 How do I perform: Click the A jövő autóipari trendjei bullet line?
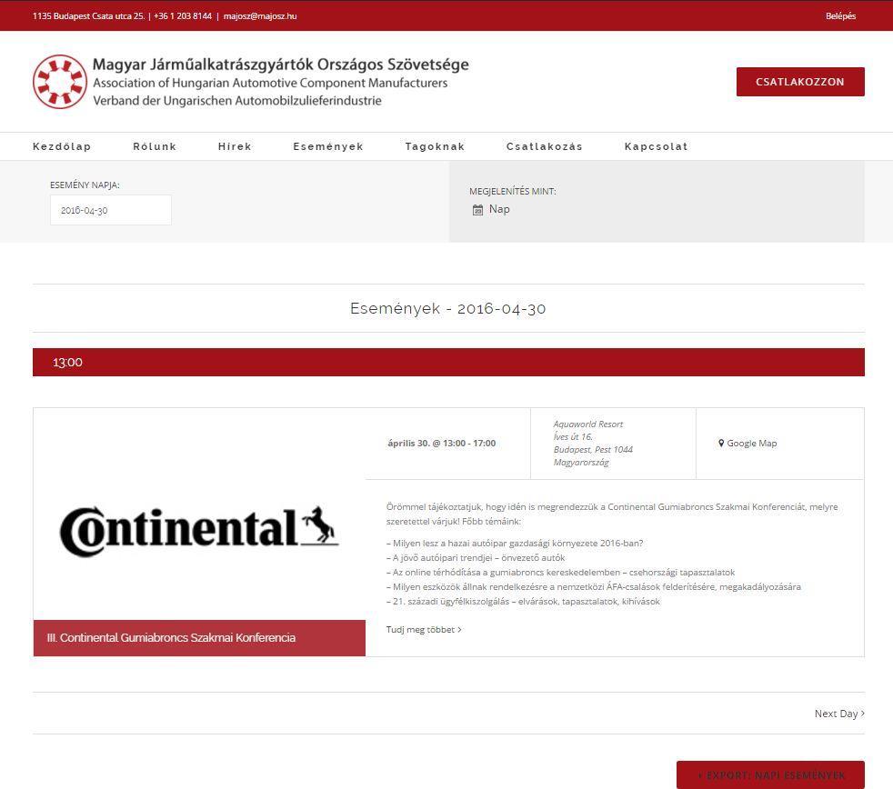[476, 557]
